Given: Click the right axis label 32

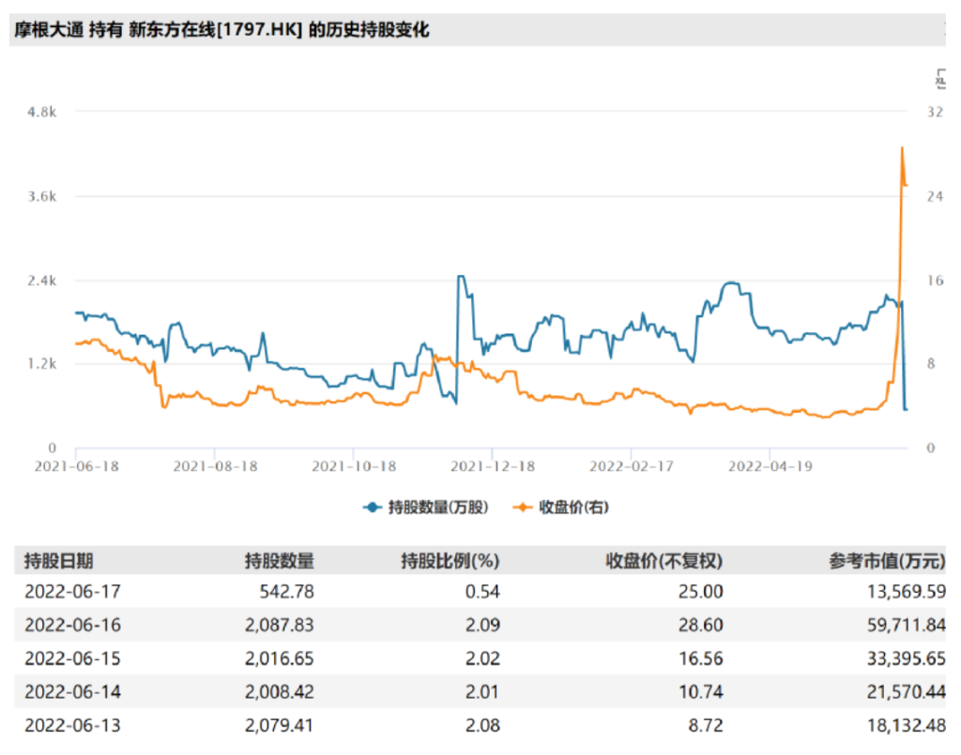Looking at the screenshot, I should [935, 112].
